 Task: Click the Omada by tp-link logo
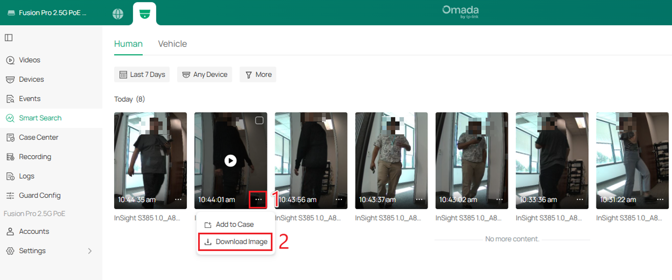(461, 12)
